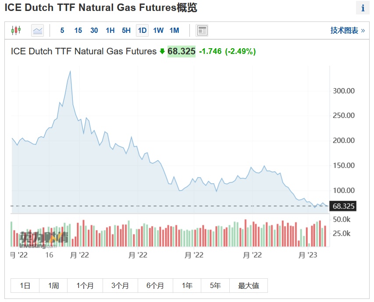Click the info icon in header
The width and height of the screenshot is (374, 302).
pos(363,8)
